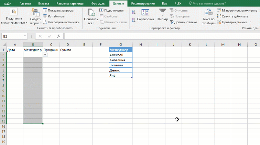Screen dimensions: 260x145
Task: Click the Обновить все icon
Action: tap(91, 13)
